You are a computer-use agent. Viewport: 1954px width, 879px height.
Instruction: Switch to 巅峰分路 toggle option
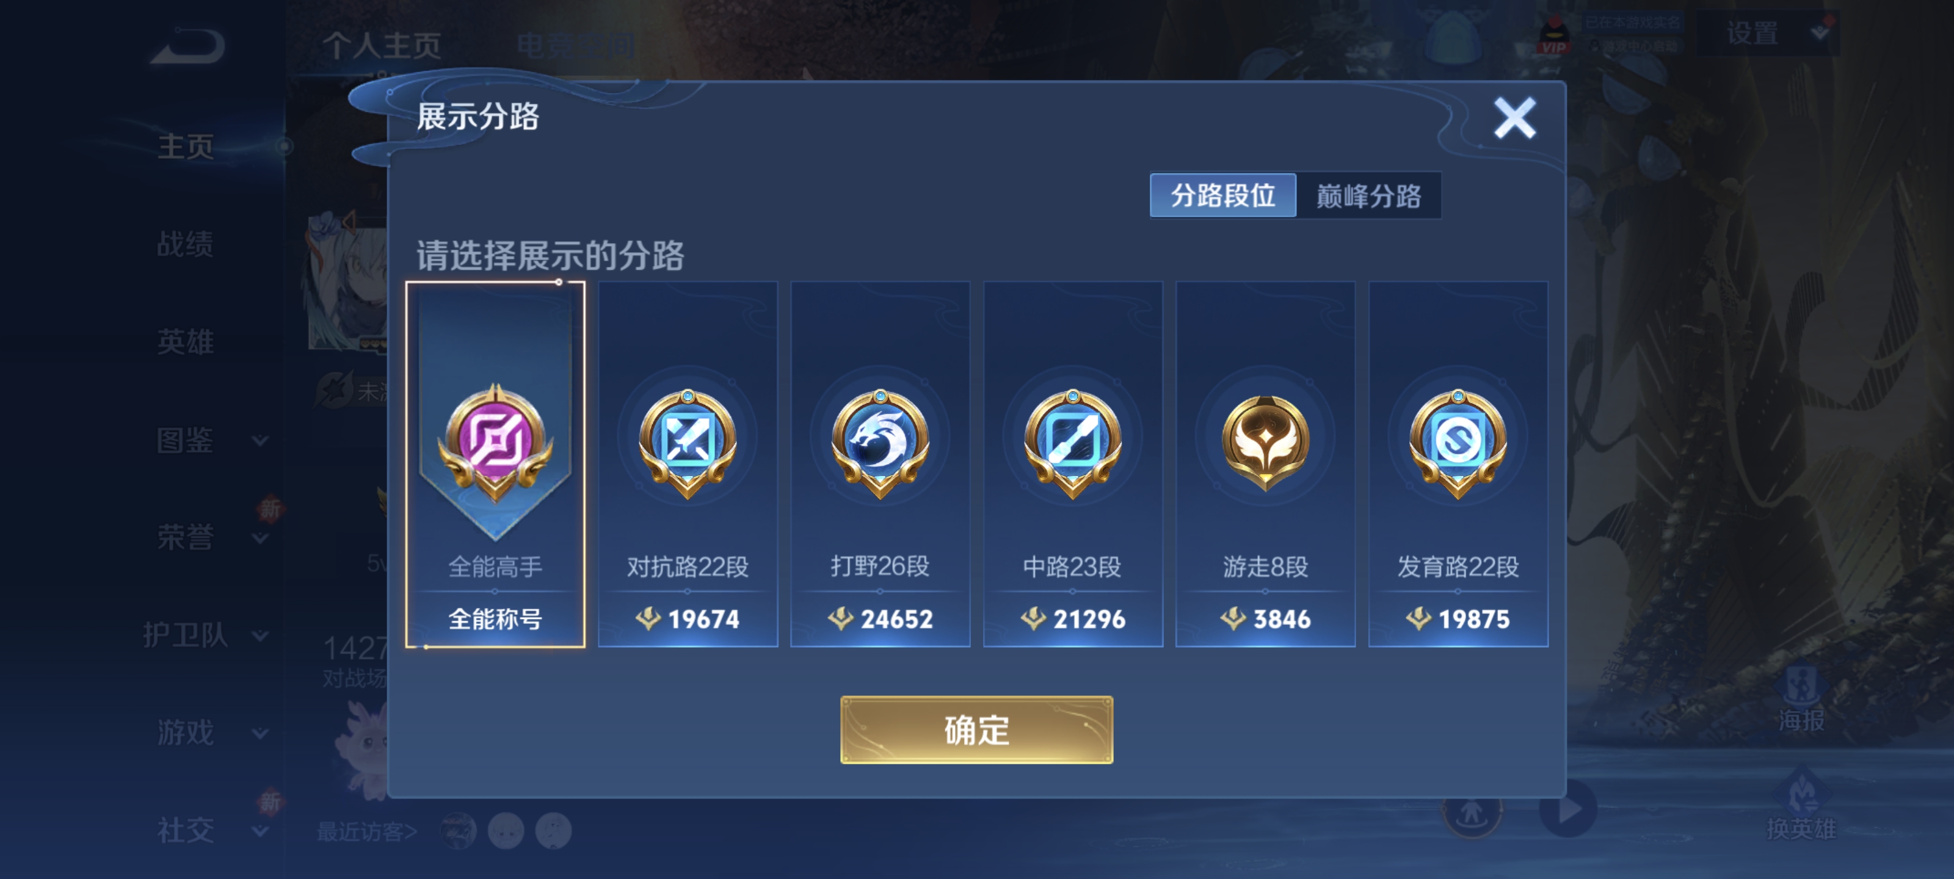[1368, 196]
